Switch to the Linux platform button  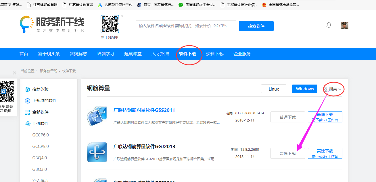(x=274, y=89)
